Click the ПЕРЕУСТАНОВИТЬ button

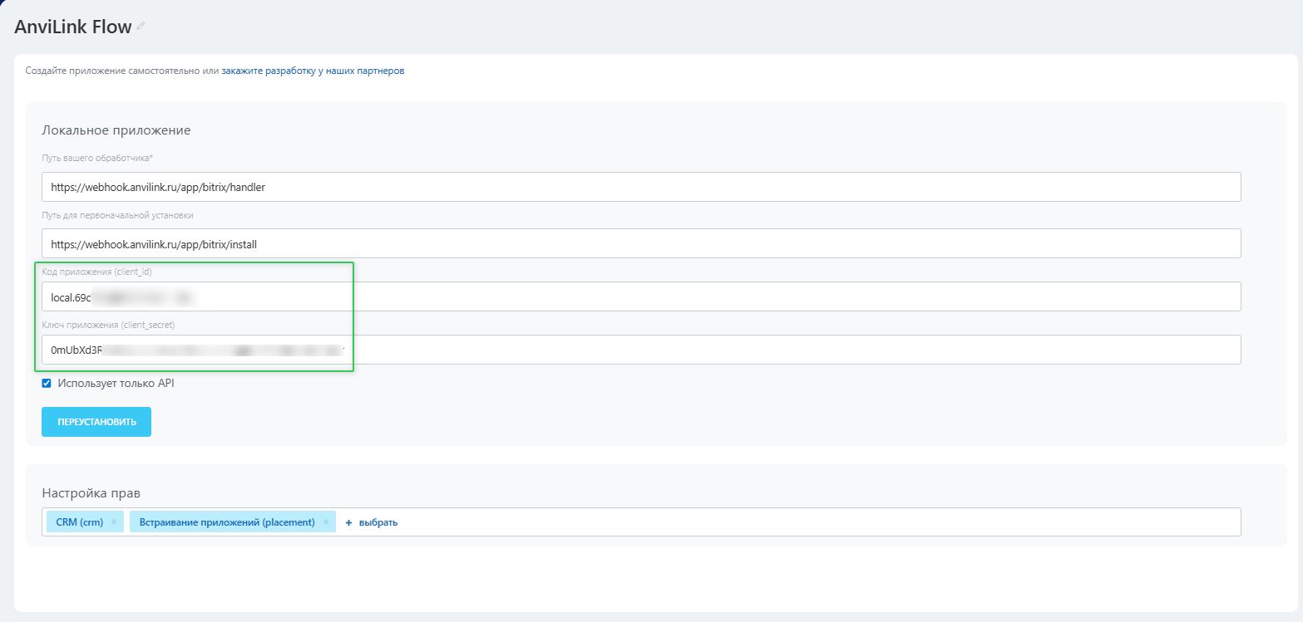[x=96, y=422]
